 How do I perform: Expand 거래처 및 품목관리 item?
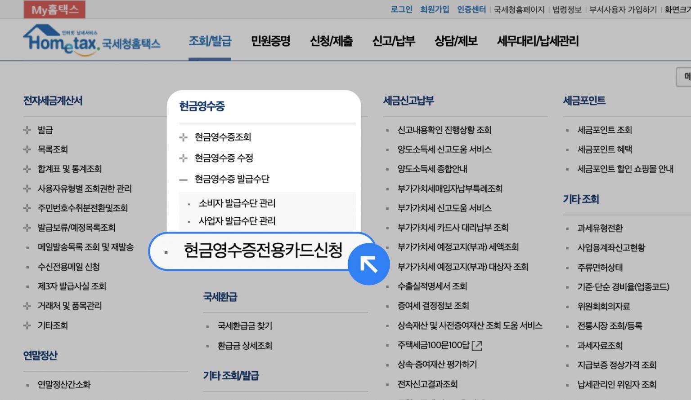click(27, 306)
